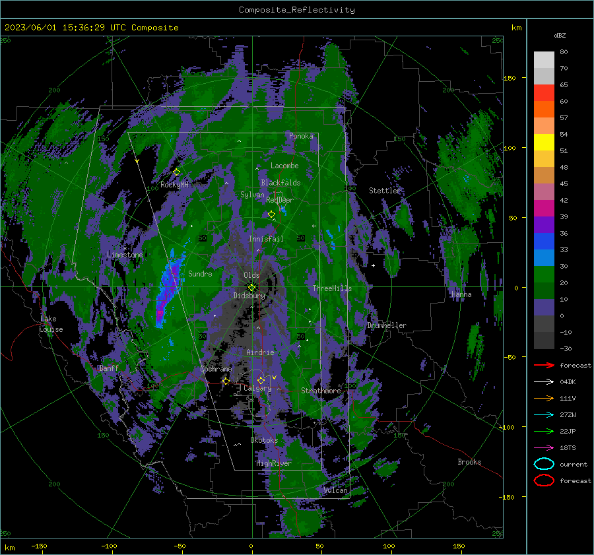Click the green 22JP arrow legend icon
Image resolution: width=594 pixels, height=555 pixels.
point(544,431)
